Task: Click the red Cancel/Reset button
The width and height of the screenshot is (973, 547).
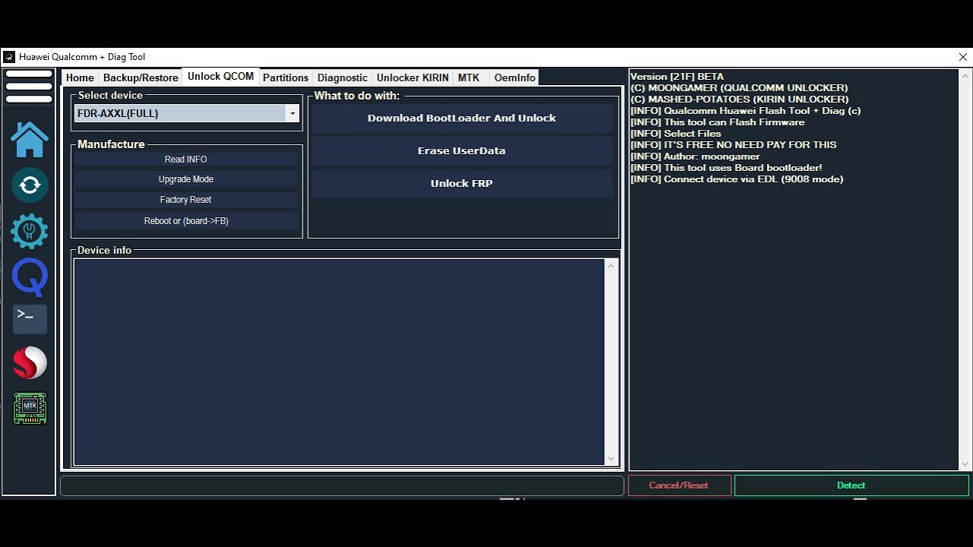Action: point(679,485)
